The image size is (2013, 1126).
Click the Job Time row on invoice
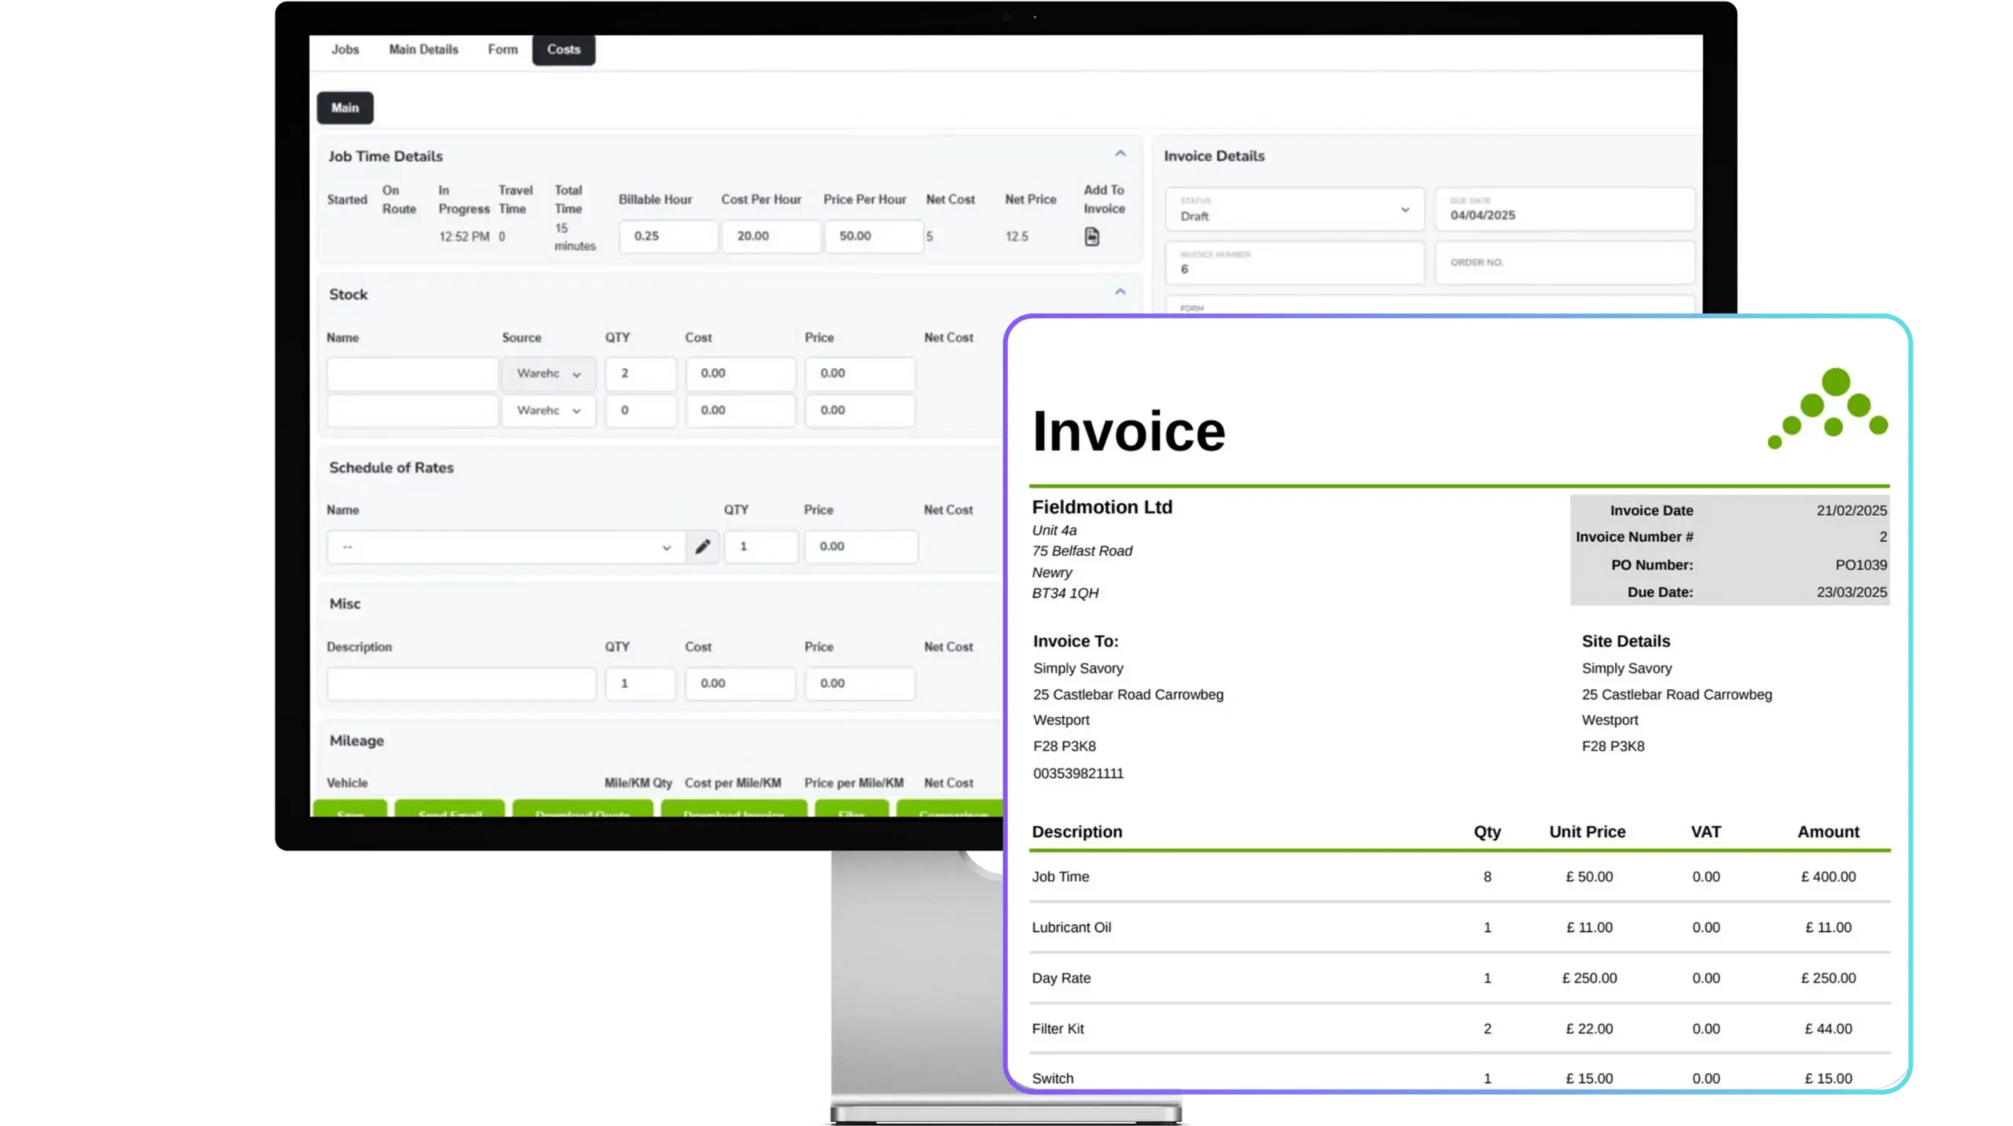(x=1459, y=877)
